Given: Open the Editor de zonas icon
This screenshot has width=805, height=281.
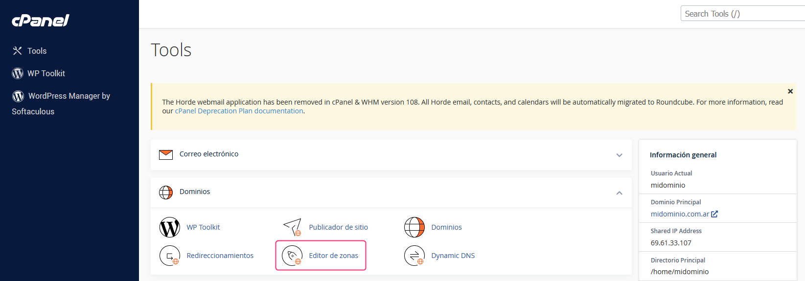Looking at the screenshot, I should tap(292, 256).
